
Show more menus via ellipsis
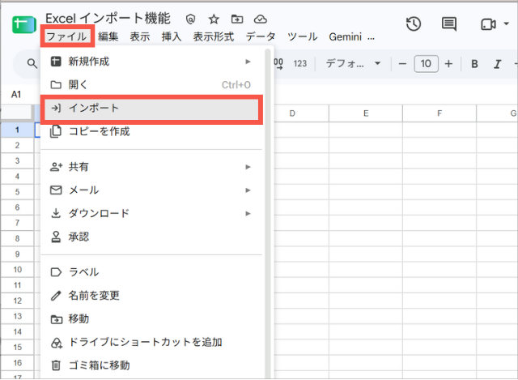click(371, 37)
